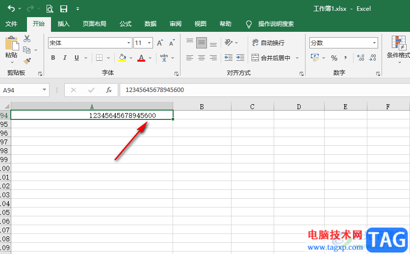Click 合并后居中 merge and center

click(x=271, y=58)
